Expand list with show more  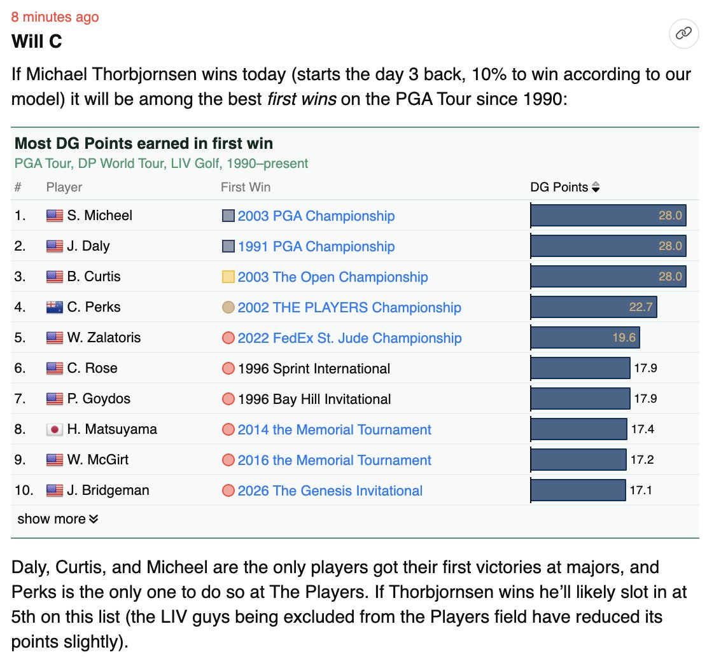[58, 519]
